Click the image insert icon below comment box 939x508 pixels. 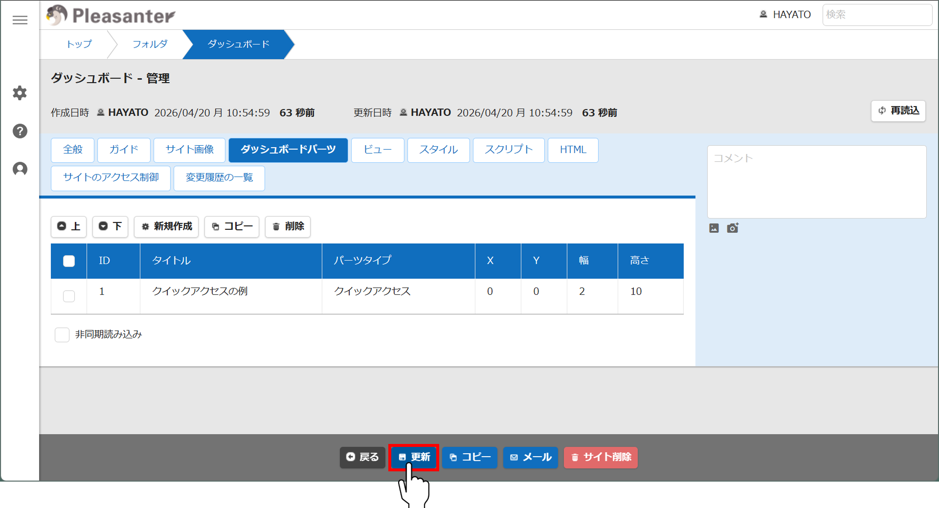(x=714, y=228)
